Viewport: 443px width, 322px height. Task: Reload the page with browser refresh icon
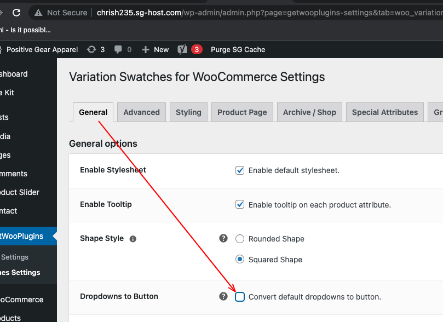click(16, 13)
